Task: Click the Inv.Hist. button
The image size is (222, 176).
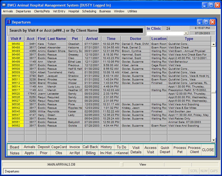Action: [106, 153]
